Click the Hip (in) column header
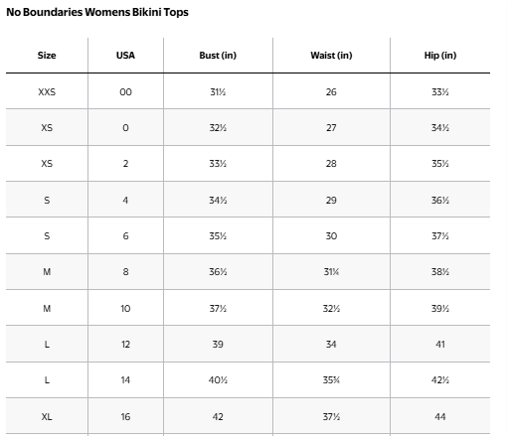 tap(440, 56)
